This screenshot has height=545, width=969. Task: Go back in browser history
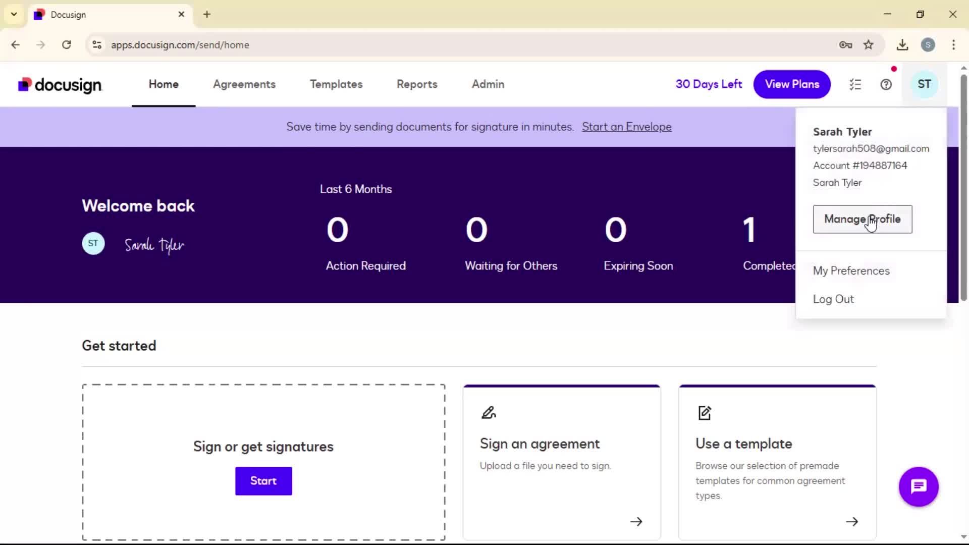pos(16,45)
